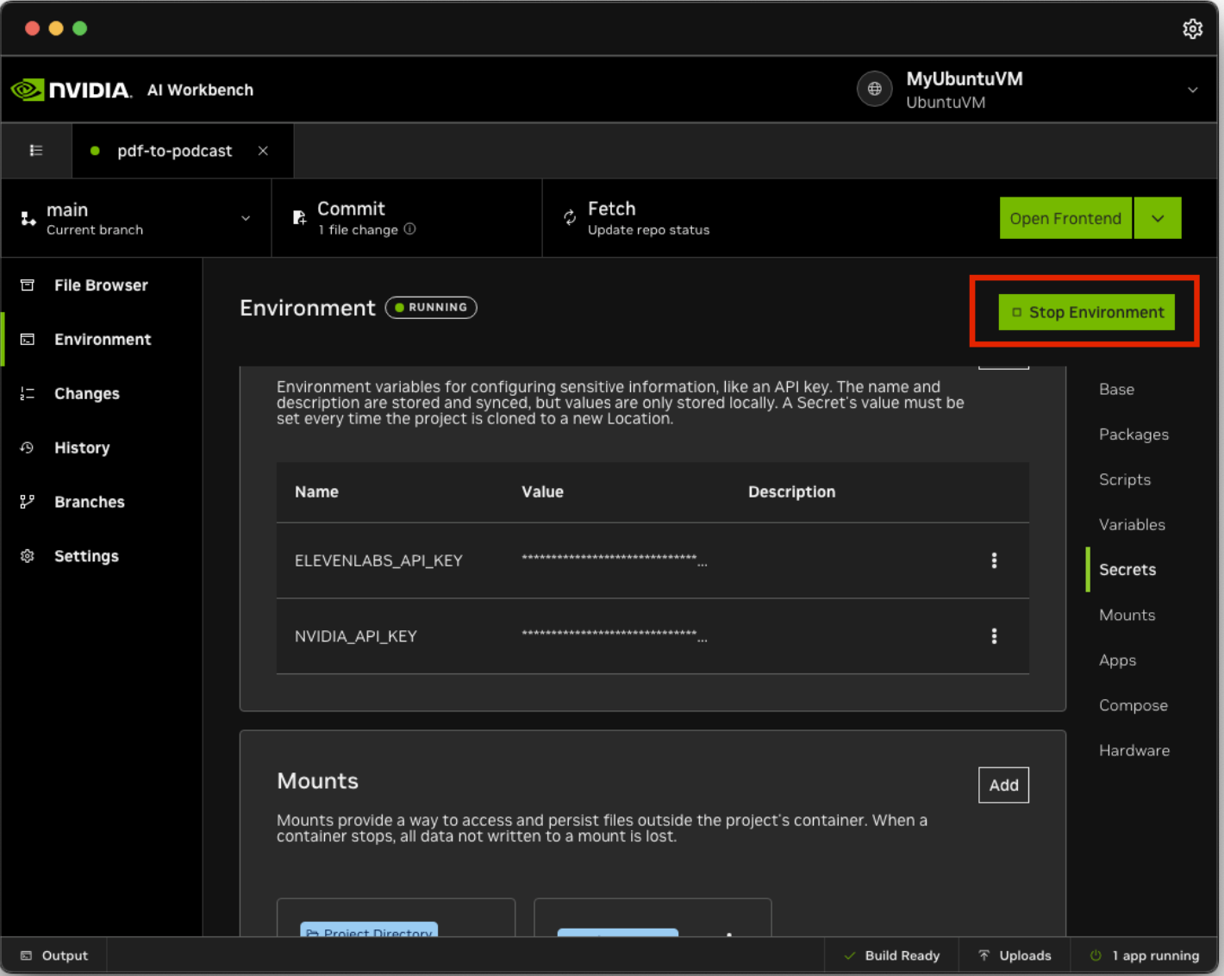Open the Output panel
The image size is (1224, 976).
click(55, 955)
